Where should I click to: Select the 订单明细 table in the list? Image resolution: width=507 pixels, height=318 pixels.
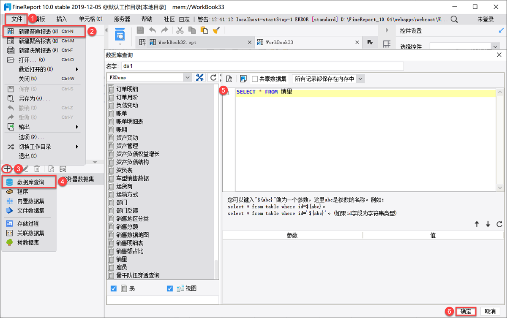[127, 89]
